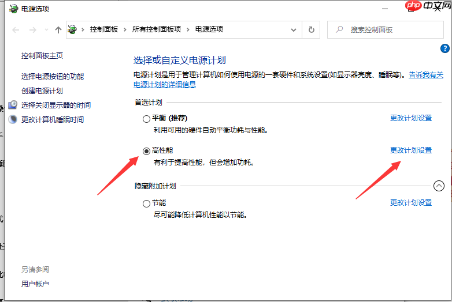Image resolution: width=452 pixels, height=302 pixels.
Task: Click the 尽可能降低计算机性能以节能 description
Action: 201,215
